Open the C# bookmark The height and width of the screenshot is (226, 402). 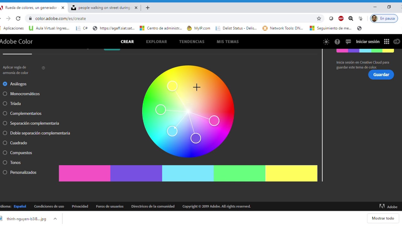(82, 28)
